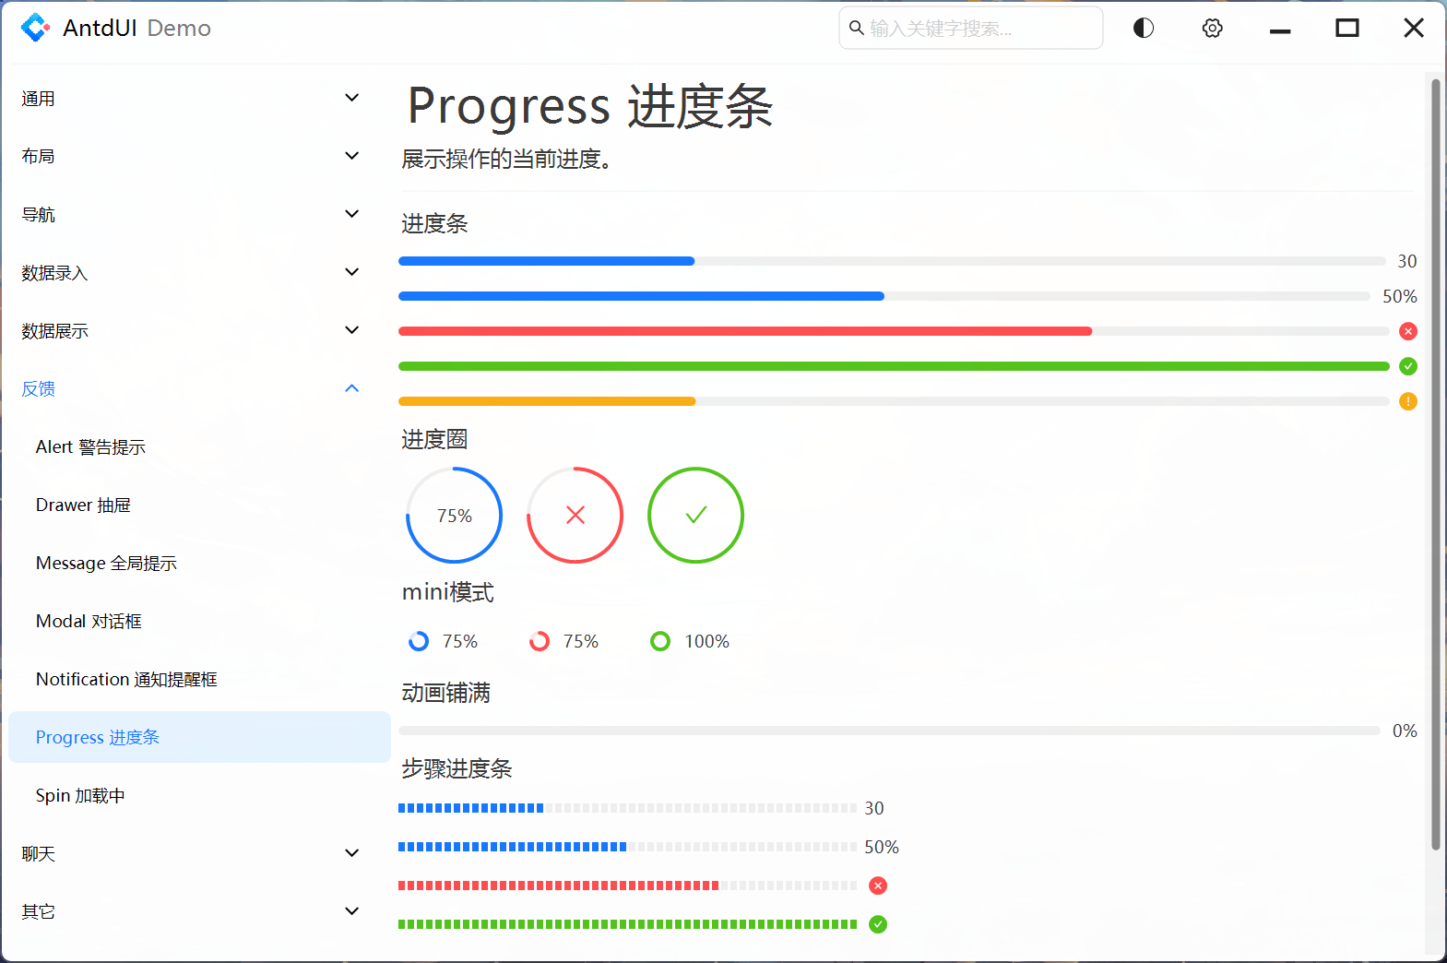
Task: Open settings via the gear icon
Action: 1212,29
